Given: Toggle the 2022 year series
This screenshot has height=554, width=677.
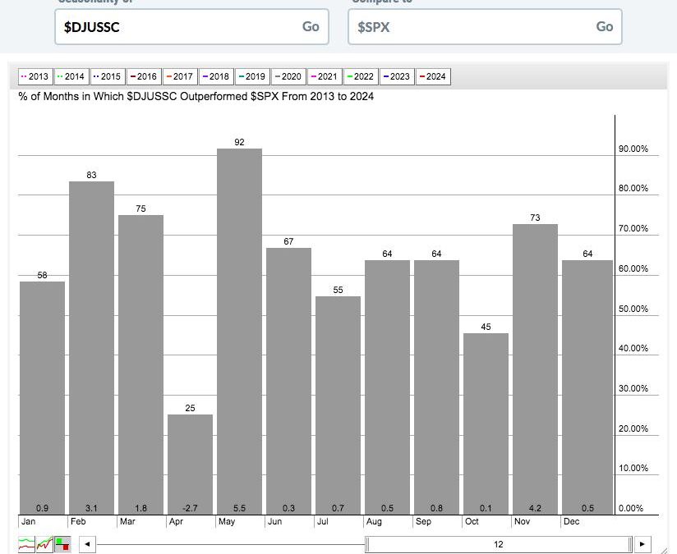Looking at the screenshot, I should pos(361,77).
